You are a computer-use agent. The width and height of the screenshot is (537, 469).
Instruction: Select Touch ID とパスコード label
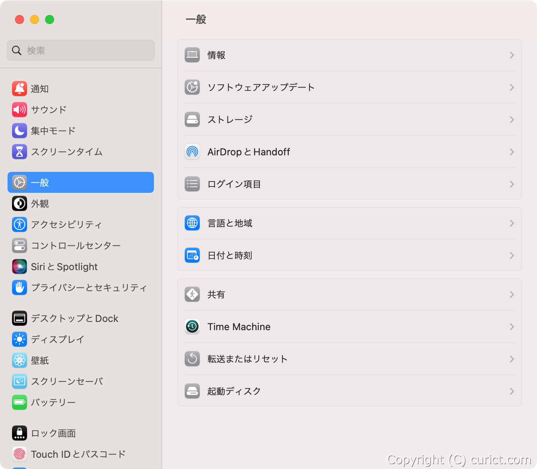(78, 454)
